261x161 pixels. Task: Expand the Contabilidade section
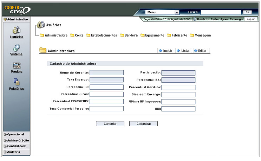pos(16,146)
